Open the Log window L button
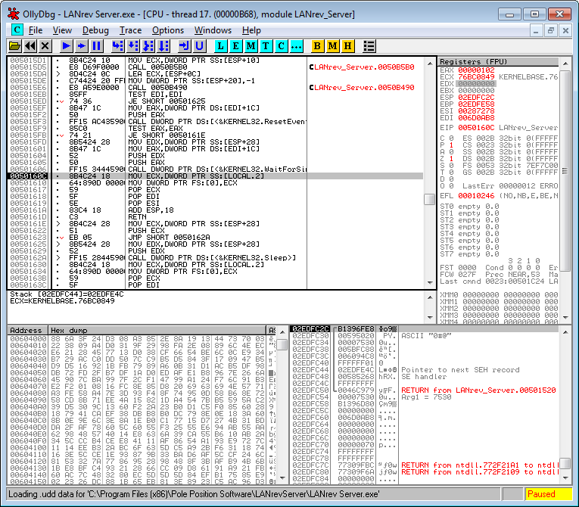 [x=220, y=46]
